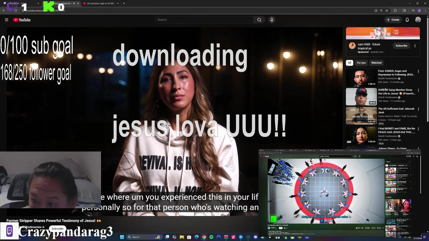Click 'Sponsored · youtube.com' text
This screenshot has height=241, width=429.
pyautogui.click(x=370, y=52)
